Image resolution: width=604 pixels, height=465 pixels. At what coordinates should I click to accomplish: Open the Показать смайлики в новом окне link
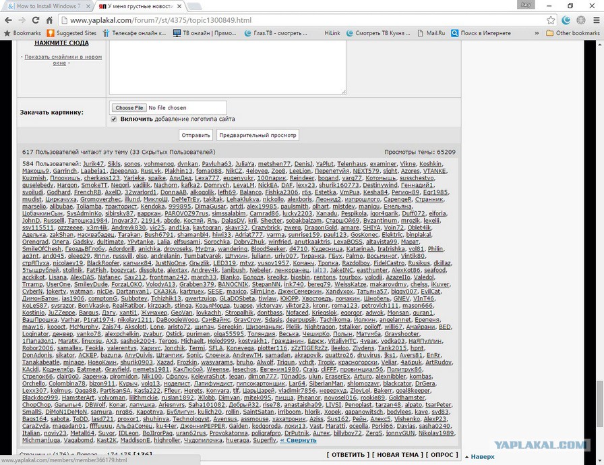pos(63,60)
